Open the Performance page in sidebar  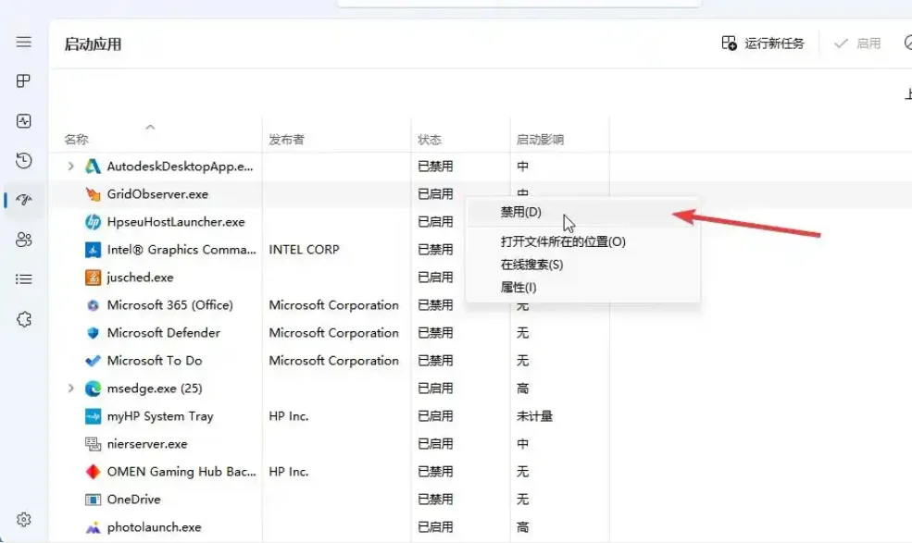pyautogui.click(x=23, y=118)
